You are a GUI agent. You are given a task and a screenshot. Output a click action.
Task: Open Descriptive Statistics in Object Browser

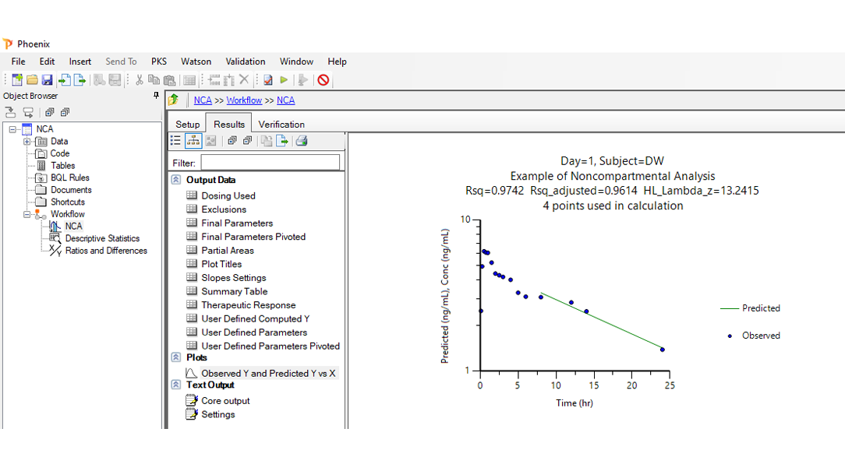click(102, 239)
